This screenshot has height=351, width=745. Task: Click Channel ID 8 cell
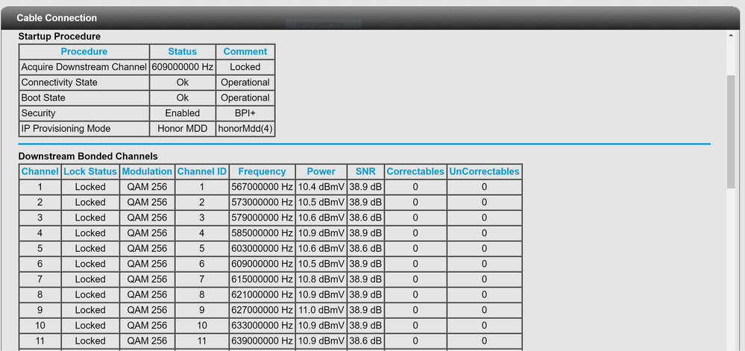click(202, 294)
